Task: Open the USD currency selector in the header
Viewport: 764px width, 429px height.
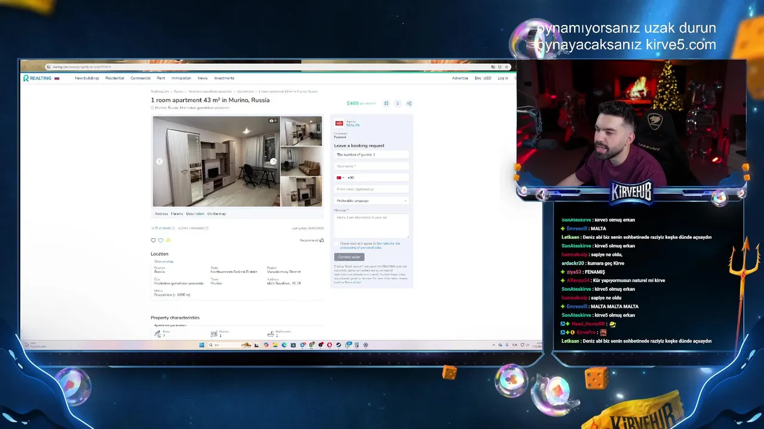Action: tap(488, 78)
